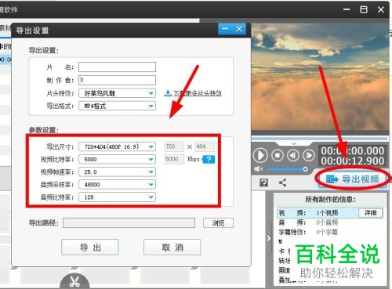
Task: Select the 音频: 0个音频 info row
Action: (309, 222)
